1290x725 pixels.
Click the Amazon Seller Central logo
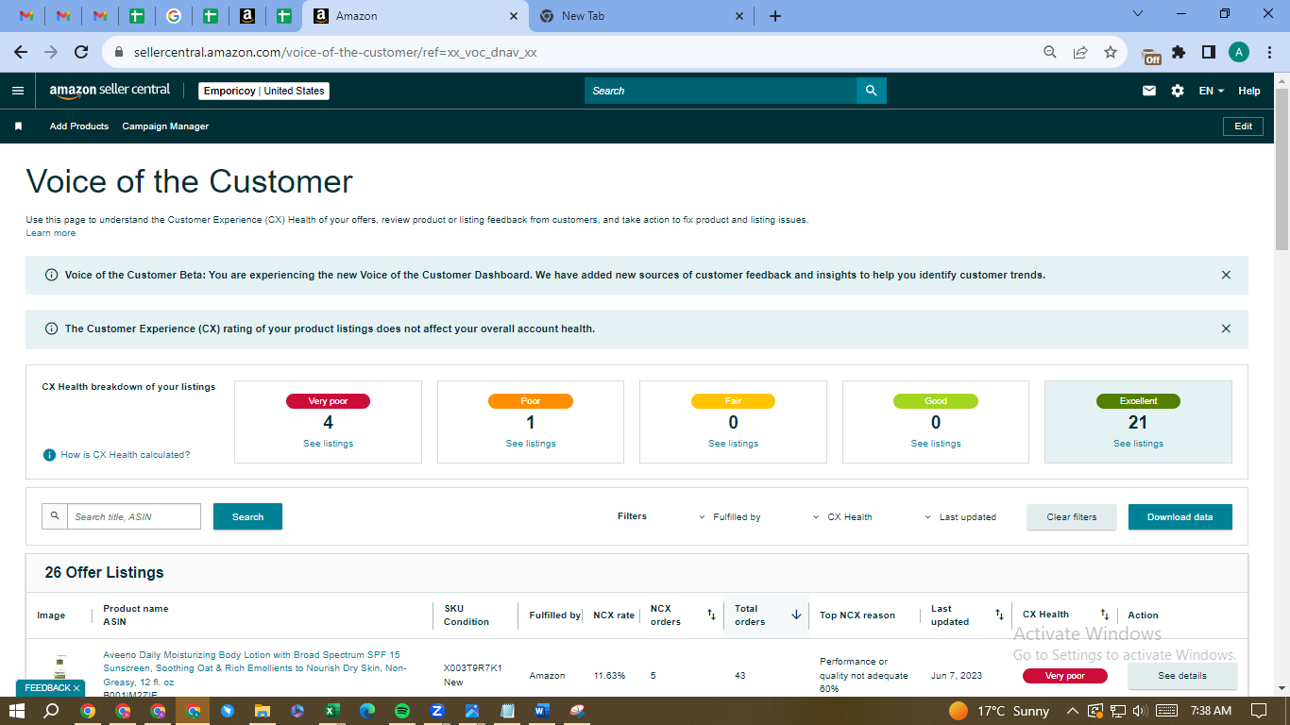click(x=110, y=91)
